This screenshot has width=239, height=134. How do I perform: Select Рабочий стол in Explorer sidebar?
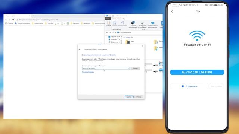pyautogui.click(x=114, y=37)
